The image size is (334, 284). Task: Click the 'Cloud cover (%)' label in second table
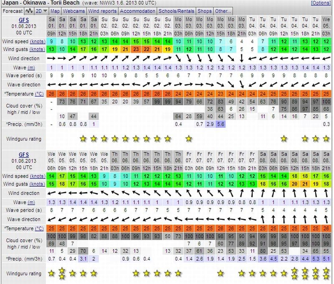(x=24, y=240)
